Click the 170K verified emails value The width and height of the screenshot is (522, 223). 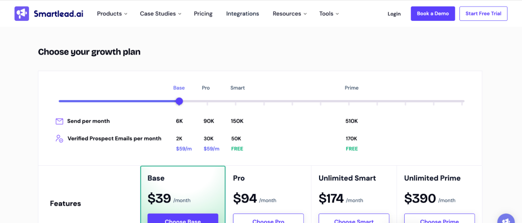click(352, 139)
